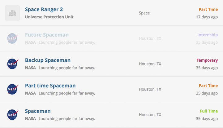Open the Backup Spaceman job title

48,60
